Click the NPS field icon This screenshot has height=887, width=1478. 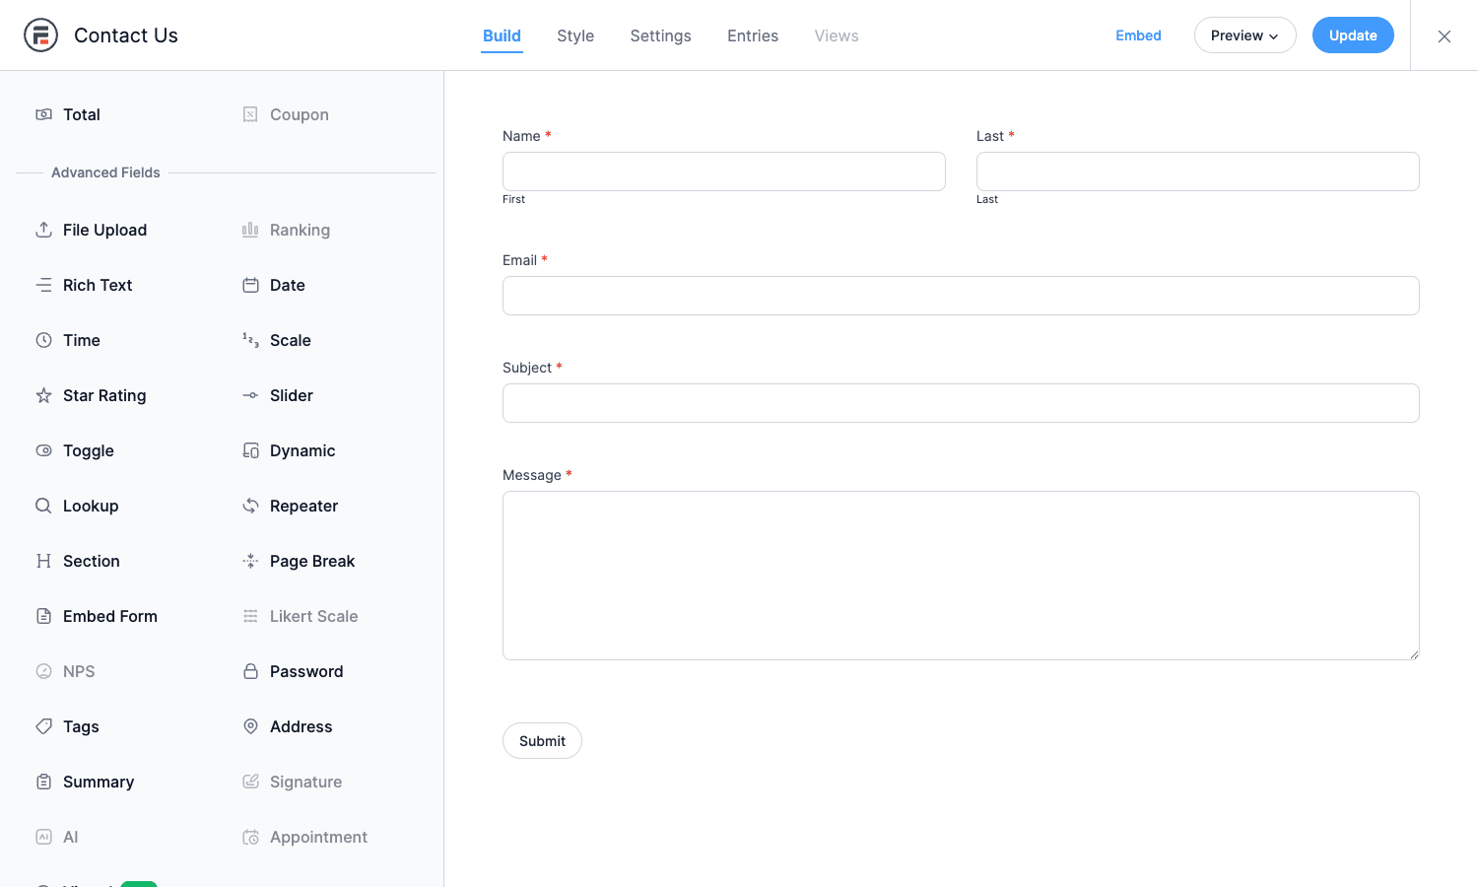click(x=43, y=671)
